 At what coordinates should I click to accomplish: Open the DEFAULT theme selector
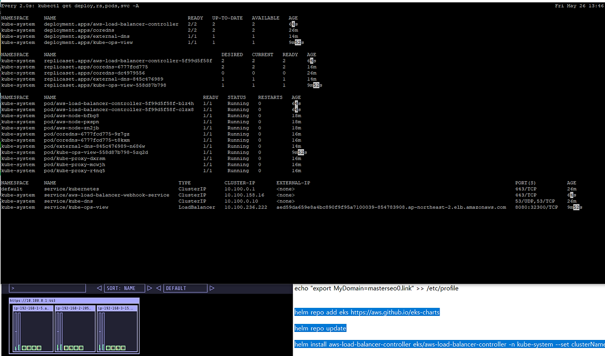coord(185,288)
